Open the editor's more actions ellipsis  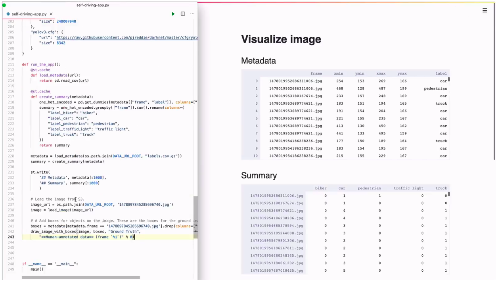coord(192,14)
